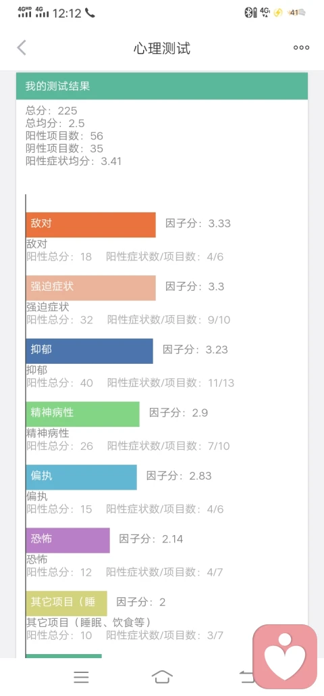
Task: Select the yellow 其它项目 bar
Action: tap(66, 603)
